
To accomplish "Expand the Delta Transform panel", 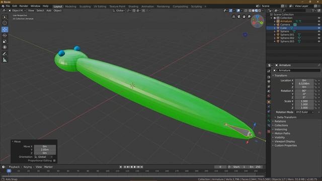I will (x=286, y=117).
